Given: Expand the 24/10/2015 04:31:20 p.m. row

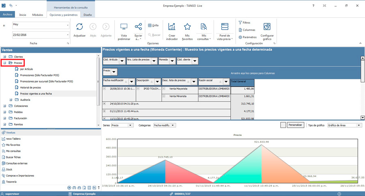Looking at the screenshot, I should pyautogui.click(x=104, y=104).
